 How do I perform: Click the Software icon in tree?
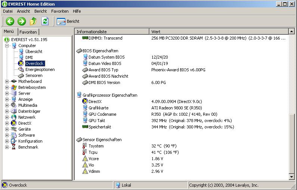coord(14,135)
